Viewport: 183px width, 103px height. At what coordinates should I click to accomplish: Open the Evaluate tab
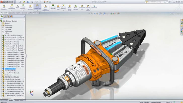click(25, 13)
